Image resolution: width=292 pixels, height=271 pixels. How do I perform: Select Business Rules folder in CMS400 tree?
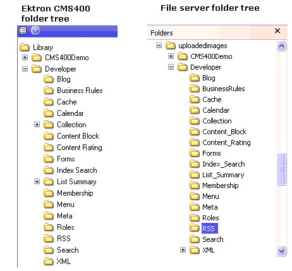pyautogui.click(x=80, y=91)
